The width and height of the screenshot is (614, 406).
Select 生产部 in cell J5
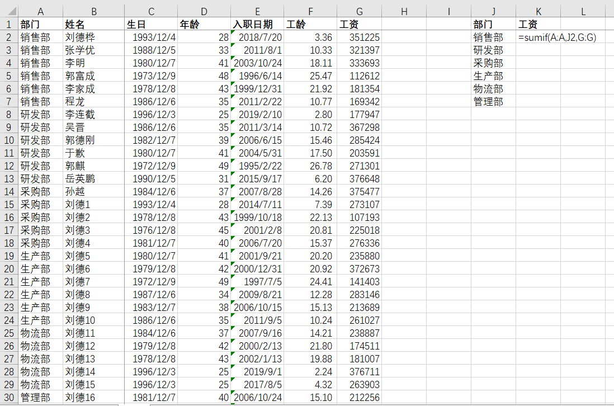pos(488,76)
